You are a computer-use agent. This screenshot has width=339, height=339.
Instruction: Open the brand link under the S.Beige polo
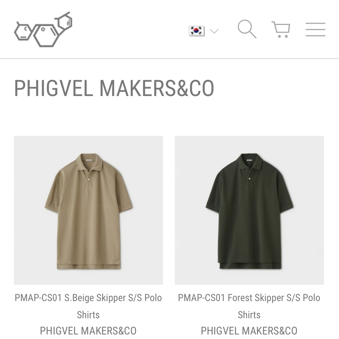pos(88,331)
